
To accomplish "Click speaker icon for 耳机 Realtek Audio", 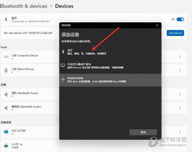I will 6,94.
